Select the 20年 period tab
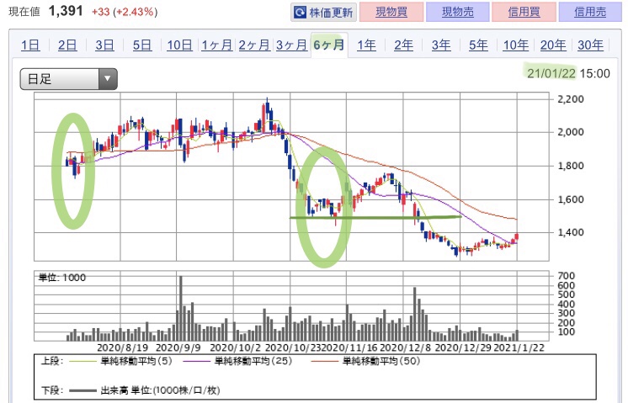Viewport: 628px width, 403px height. coord(553,45)
